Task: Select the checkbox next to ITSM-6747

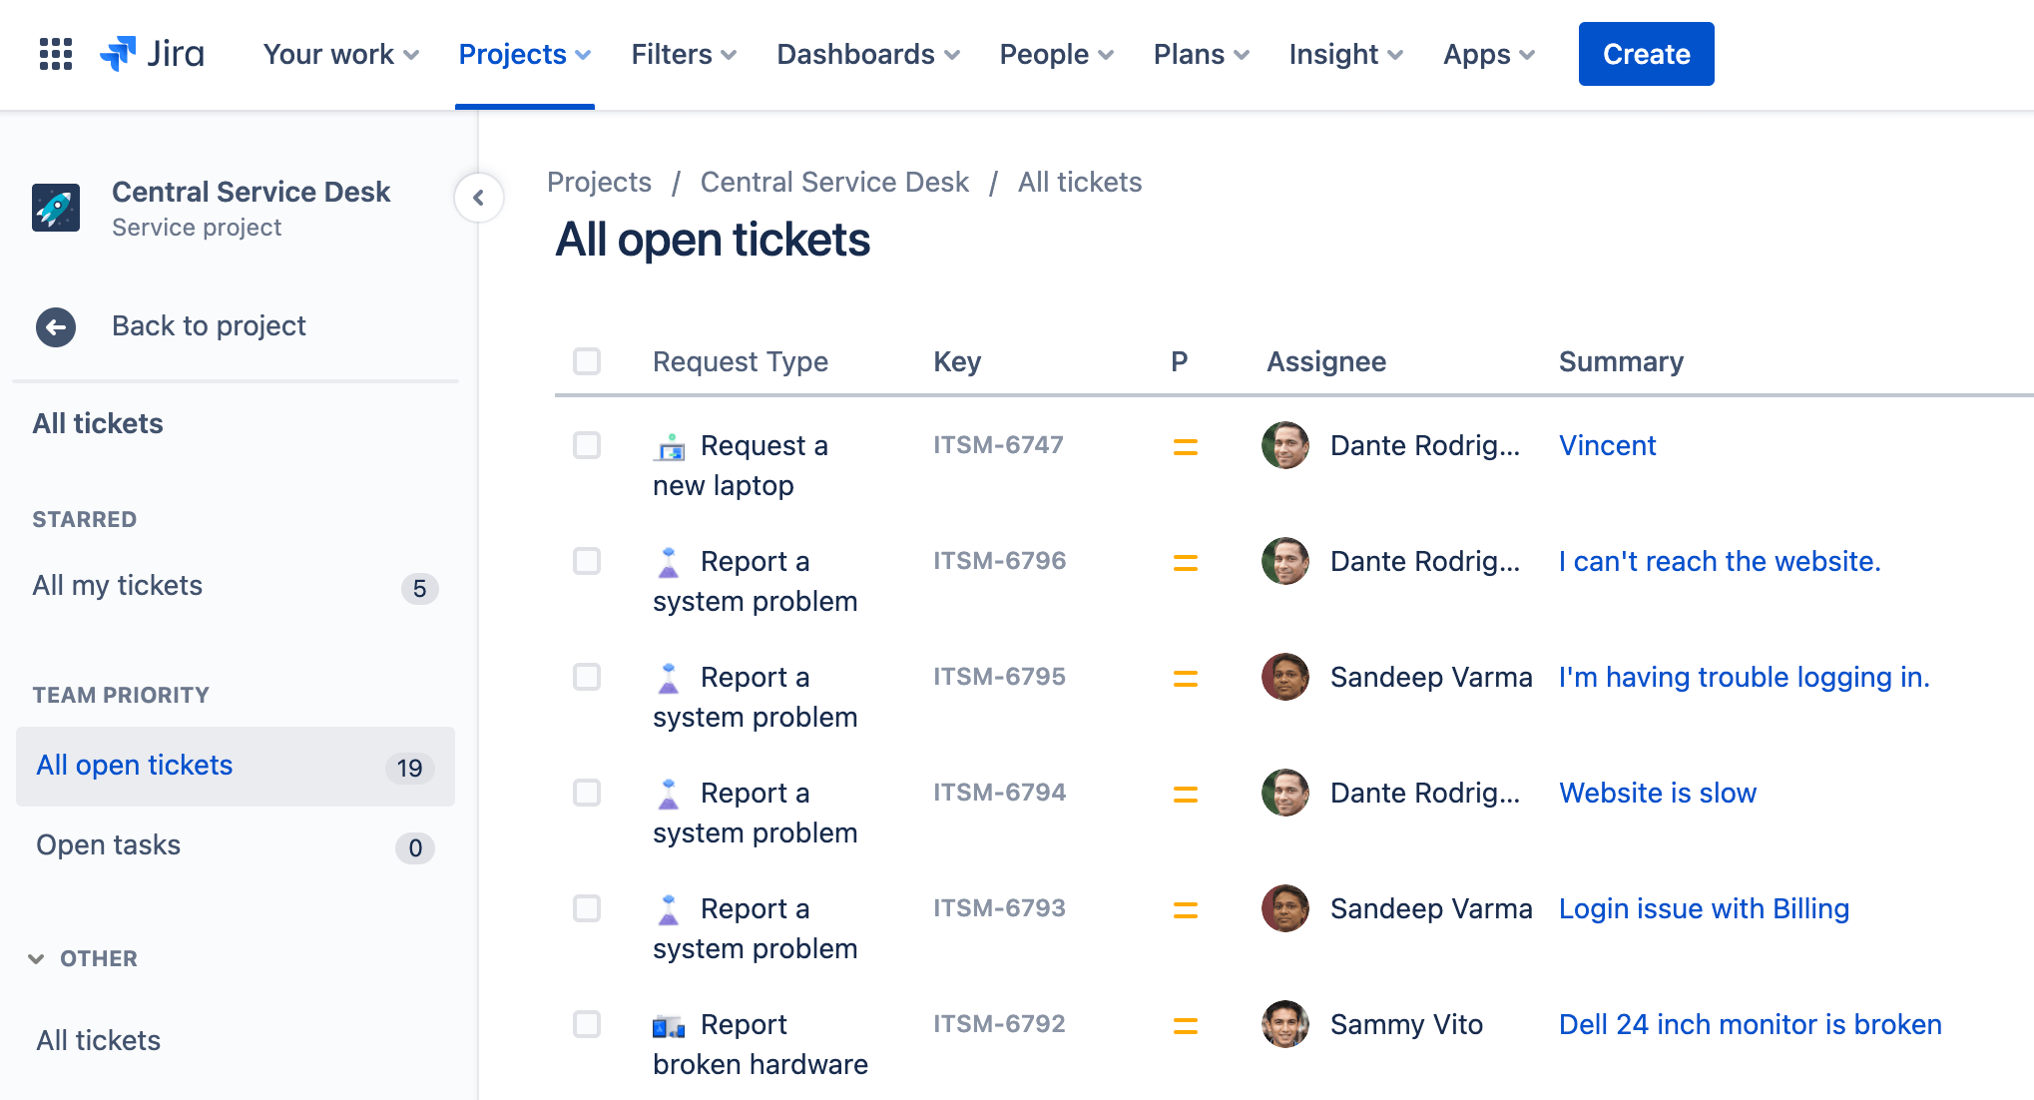Action: tap(589, 444)
